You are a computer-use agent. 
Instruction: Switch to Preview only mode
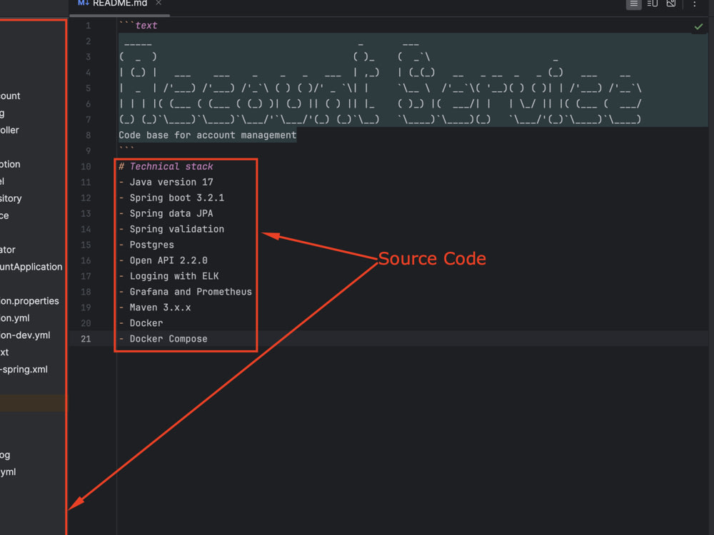(670, 3)
